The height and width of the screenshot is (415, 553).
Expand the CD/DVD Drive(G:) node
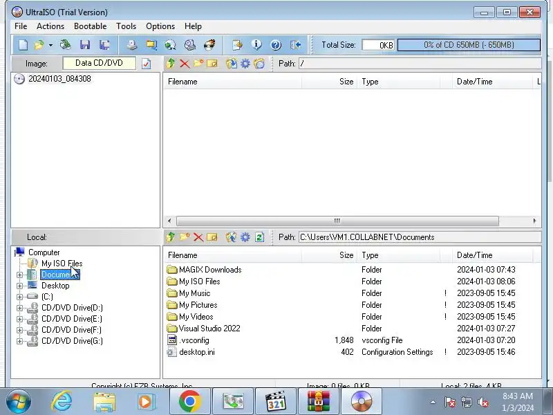pos(20,341)
